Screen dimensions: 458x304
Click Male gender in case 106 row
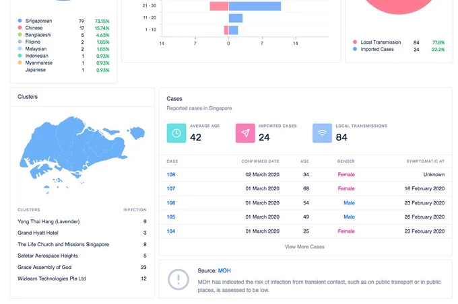click(x=349, y=202)
